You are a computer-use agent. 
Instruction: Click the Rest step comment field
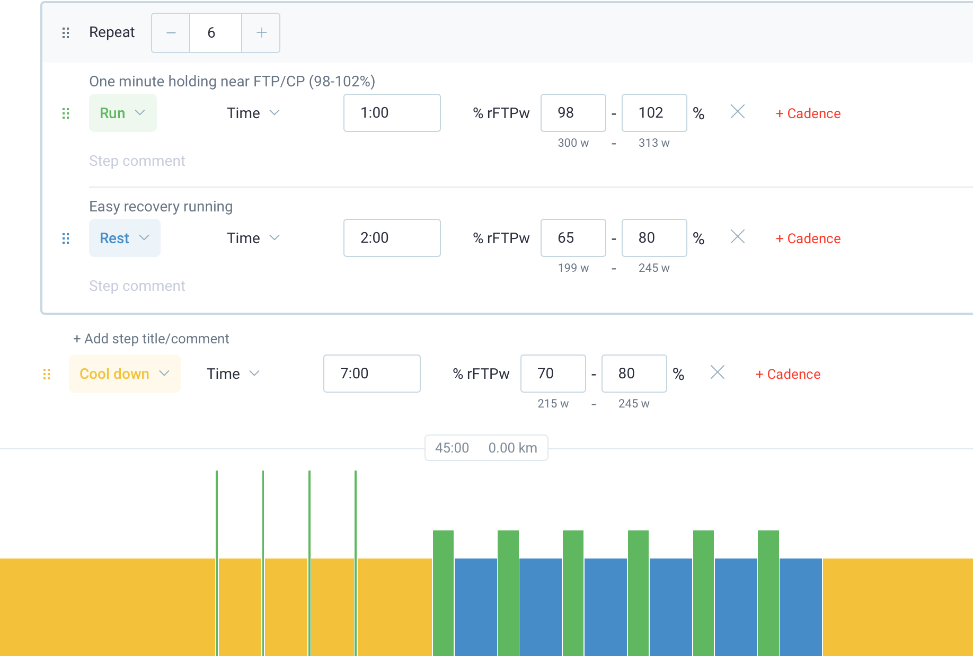pyautogui.click(x=137, y=286)
